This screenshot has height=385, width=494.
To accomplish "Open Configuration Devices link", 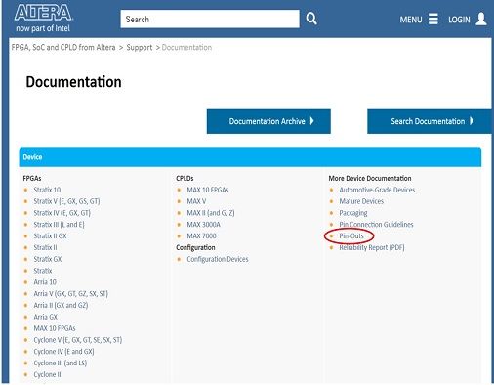I will (218, 259).
